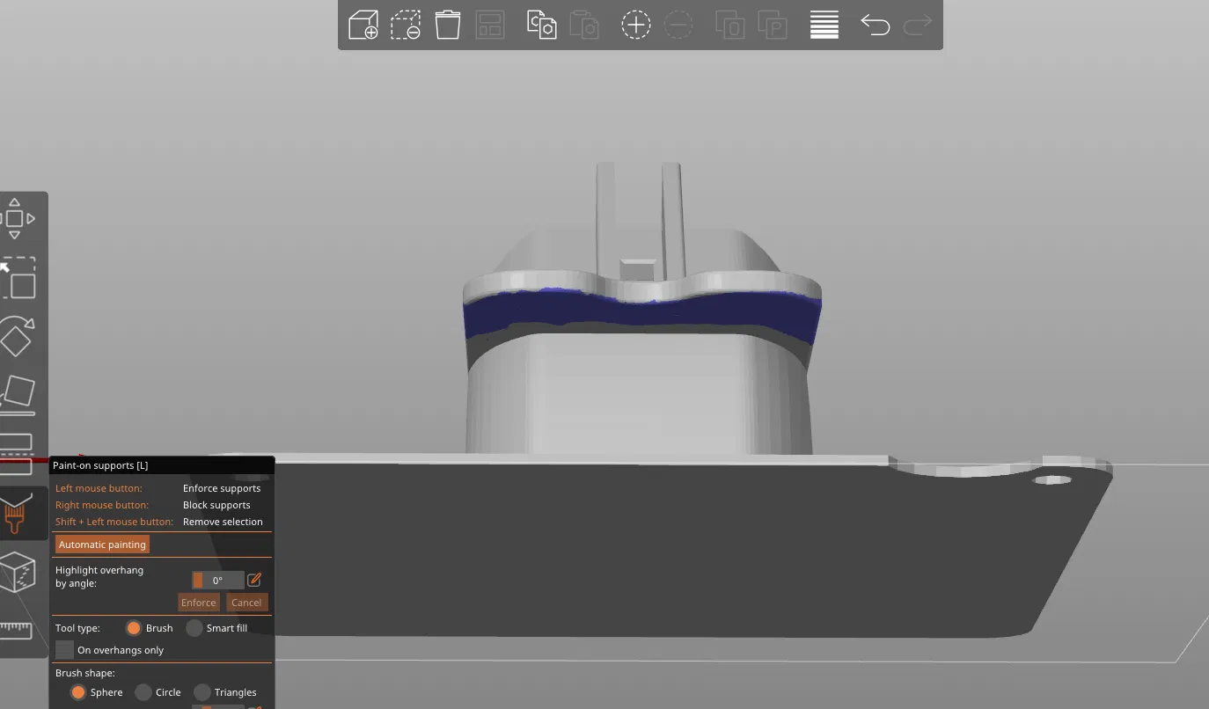Select the Seam painting cube tool

[x=18, y=574]
